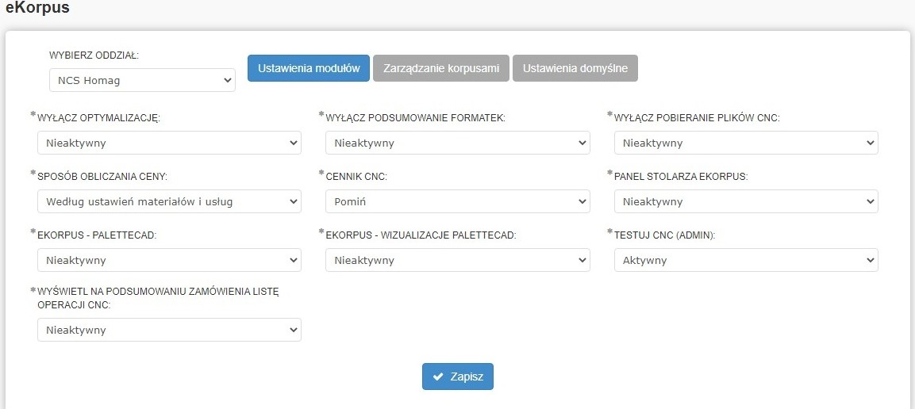Viewport: 915px width, 409px height.
Task: Expand the Wyłącz pobieranie plików CNC dropdown
Action: pyautogui.click(x=746, y=143)
